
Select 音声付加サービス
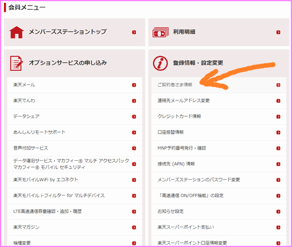(75, 148)
